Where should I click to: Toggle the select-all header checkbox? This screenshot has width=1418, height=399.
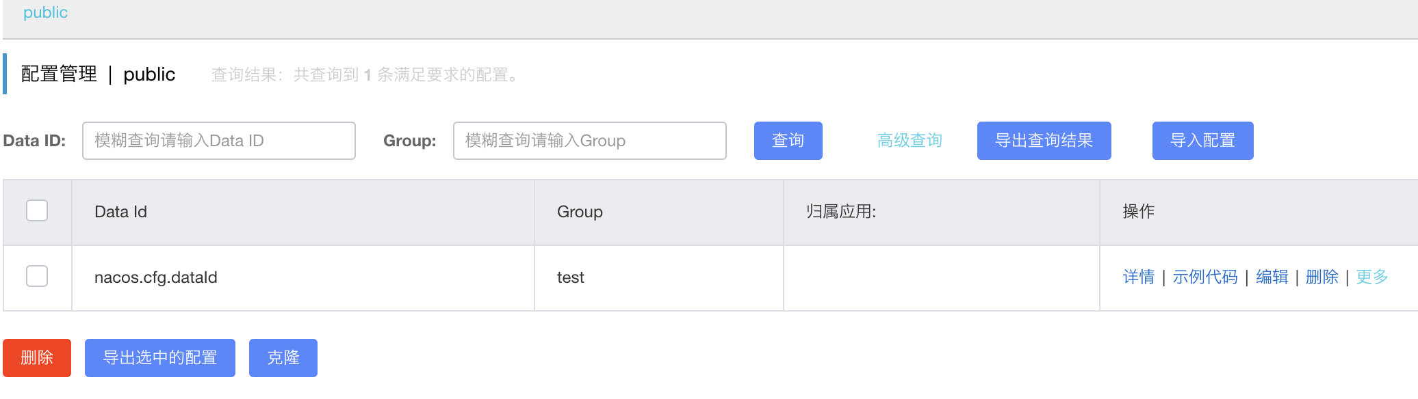[x=37, y=210]
